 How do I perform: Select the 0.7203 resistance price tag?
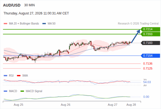[150, 34]
